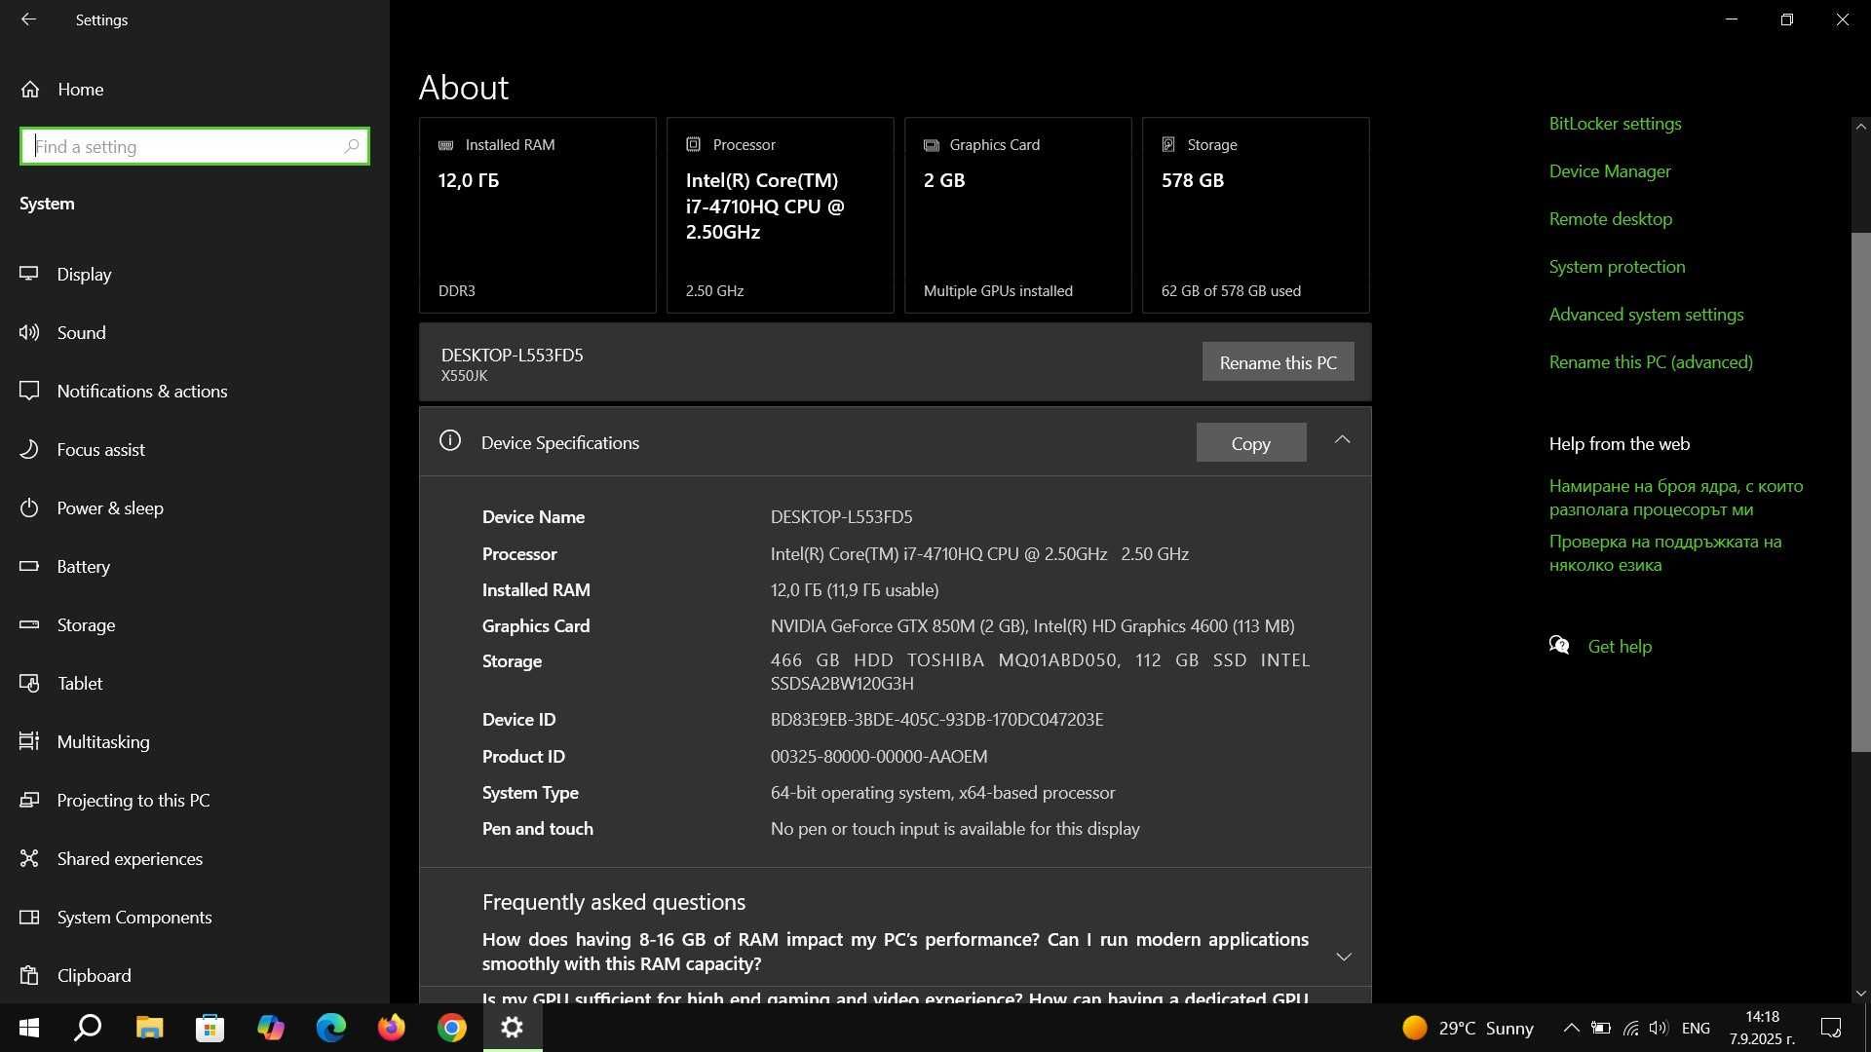Collapse the Device Specifications section

[1342, 440]
